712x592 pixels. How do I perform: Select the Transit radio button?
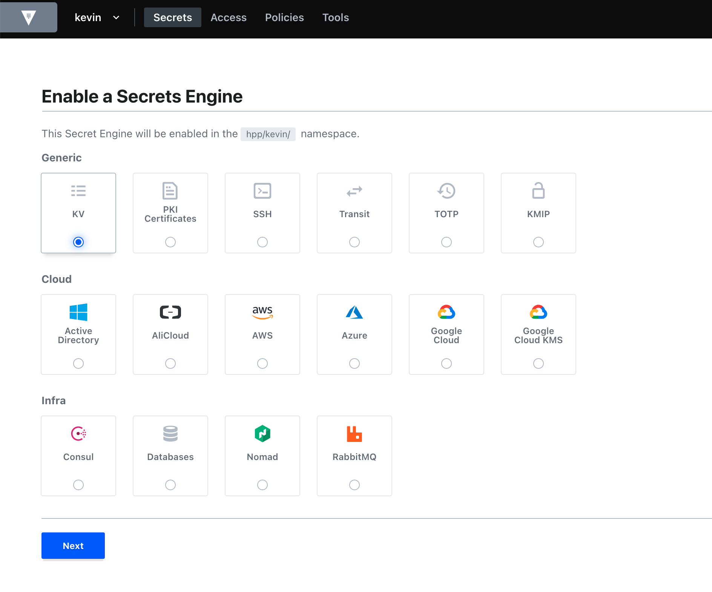354,242
